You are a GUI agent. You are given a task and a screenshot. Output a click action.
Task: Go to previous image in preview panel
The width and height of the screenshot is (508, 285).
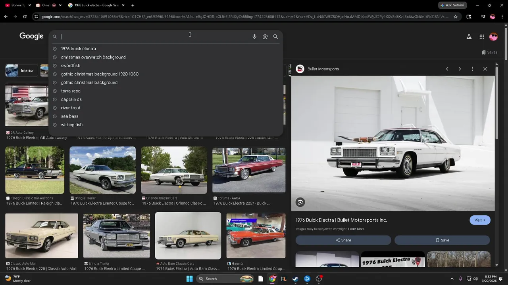click(447, 69)
